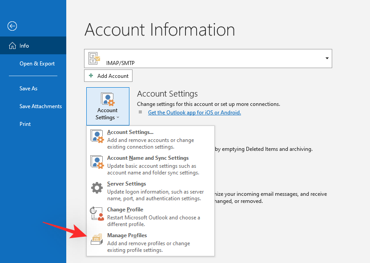Click the back arrow circle icon
This screenshot has height=263, width=370.
click(12, 26)
